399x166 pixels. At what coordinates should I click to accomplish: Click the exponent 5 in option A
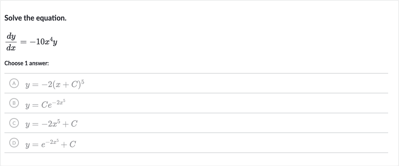[83, 82]
